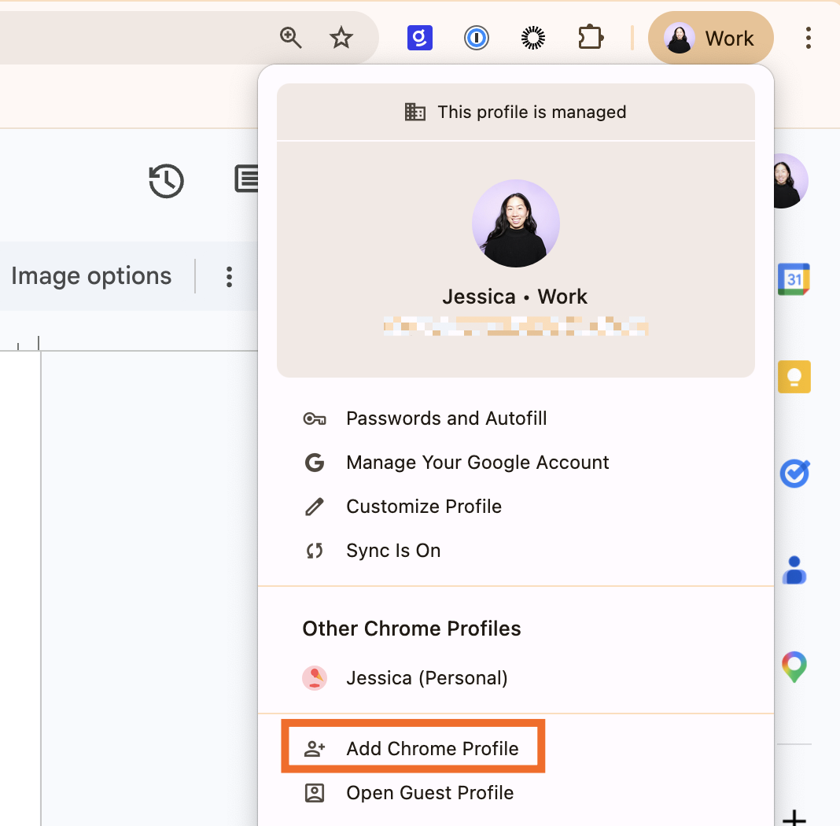
Task: Select Manage Your Google Account
Action: coord(477,463)
